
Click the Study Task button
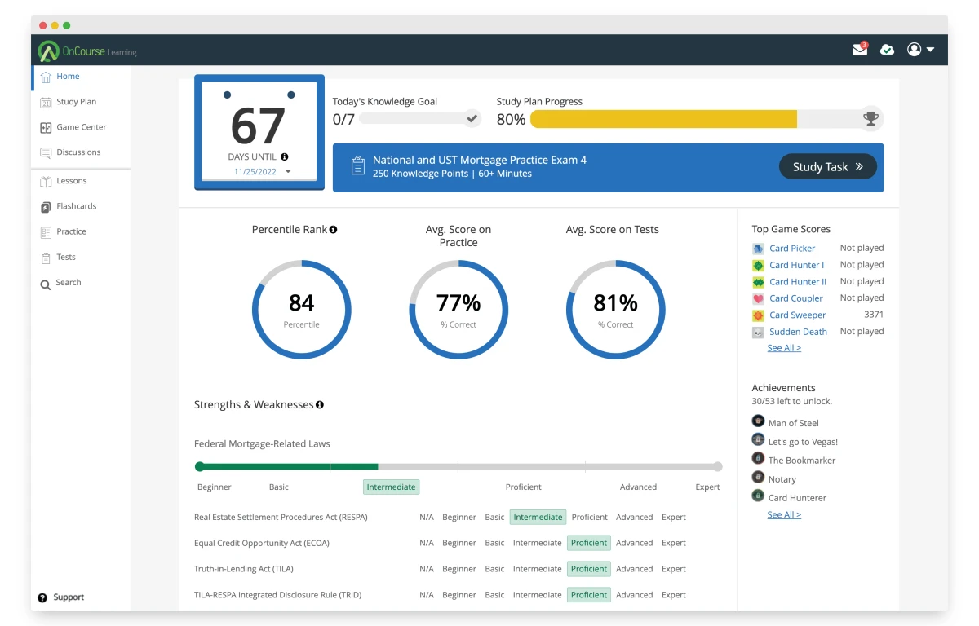(827, 167)
